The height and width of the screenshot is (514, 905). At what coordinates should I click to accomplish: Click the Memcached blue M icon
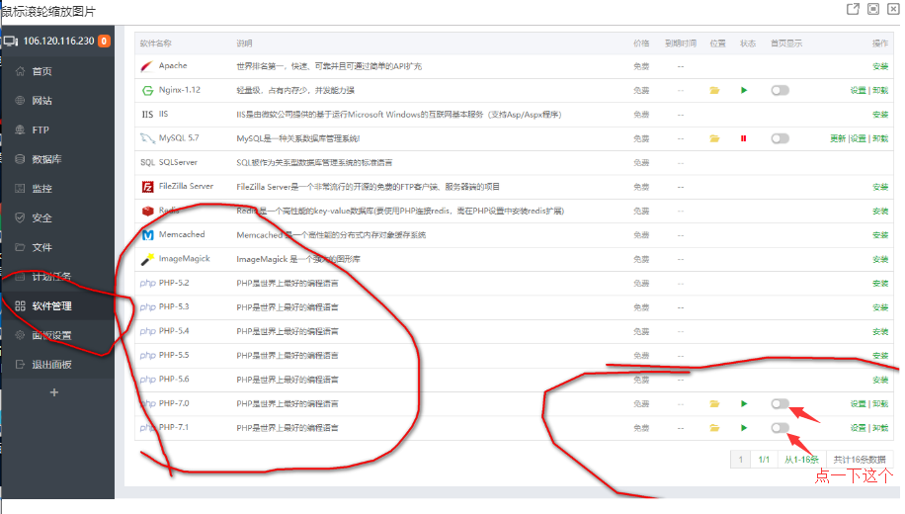coord(148,235)
